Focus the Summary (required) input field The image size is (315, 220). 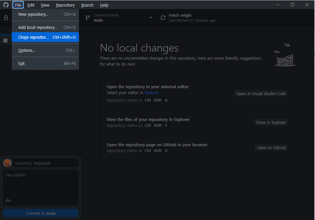(46, 163)
